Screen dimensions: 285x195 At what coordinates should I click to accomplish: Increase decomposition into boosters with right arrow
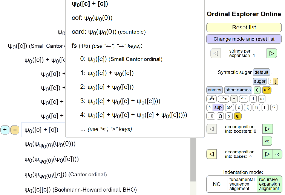[x=268, y=129]
